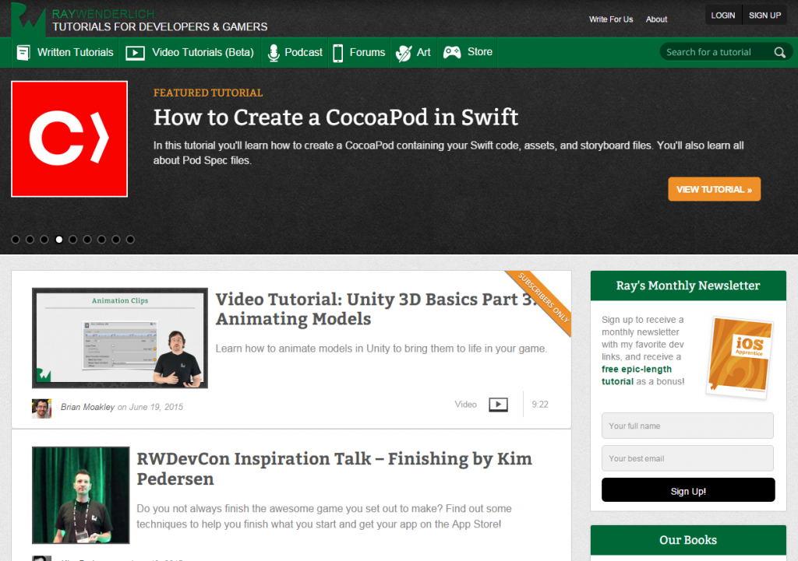Click the FEATURED TUTORIAL label

(208, 93)
